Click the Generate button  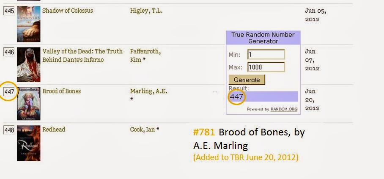point(247,80)
